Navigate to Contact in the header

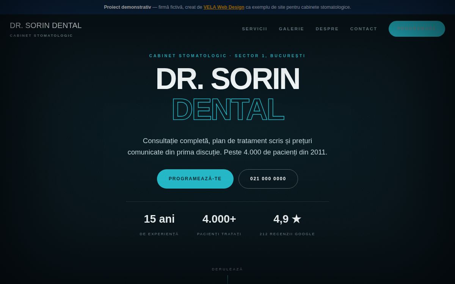364,29
